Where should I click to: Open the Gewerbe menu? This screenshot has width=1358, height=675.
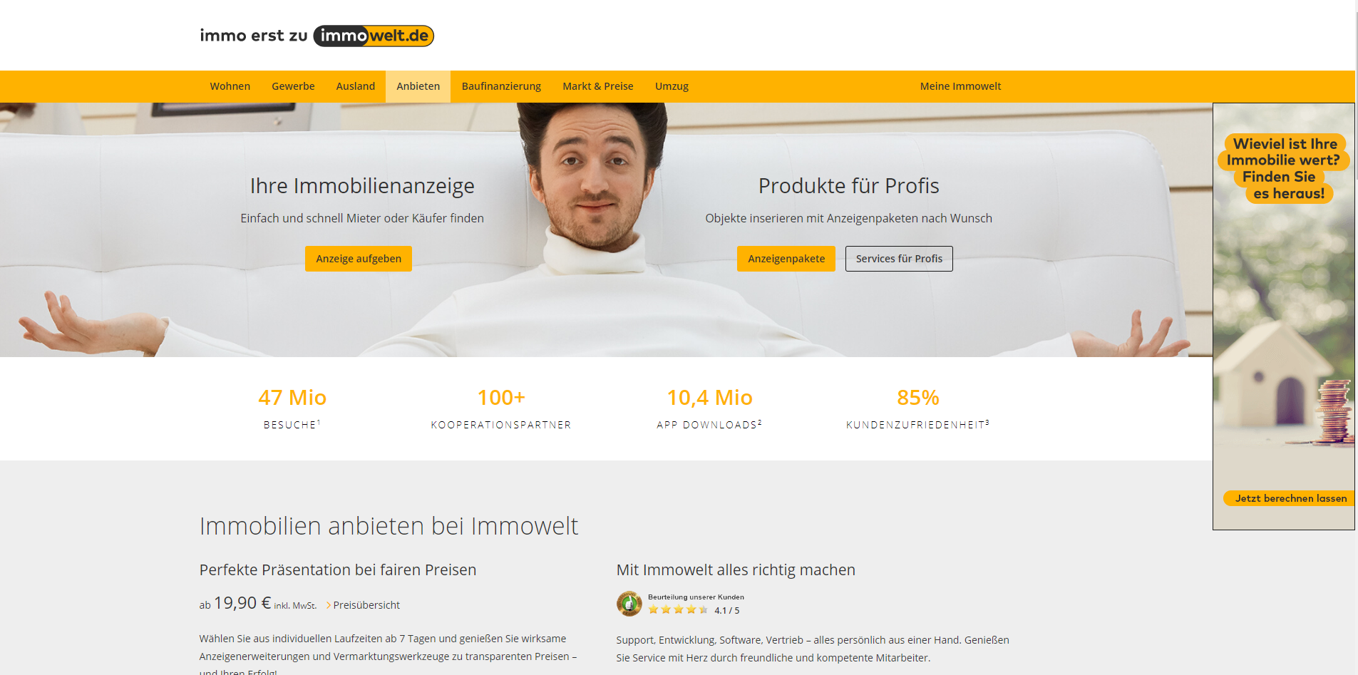(293, 86)
